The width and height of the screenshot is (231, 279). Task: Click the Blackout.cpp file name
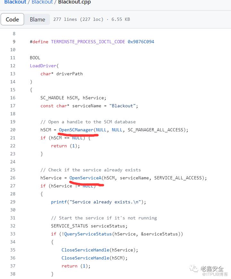coord(74,2)
